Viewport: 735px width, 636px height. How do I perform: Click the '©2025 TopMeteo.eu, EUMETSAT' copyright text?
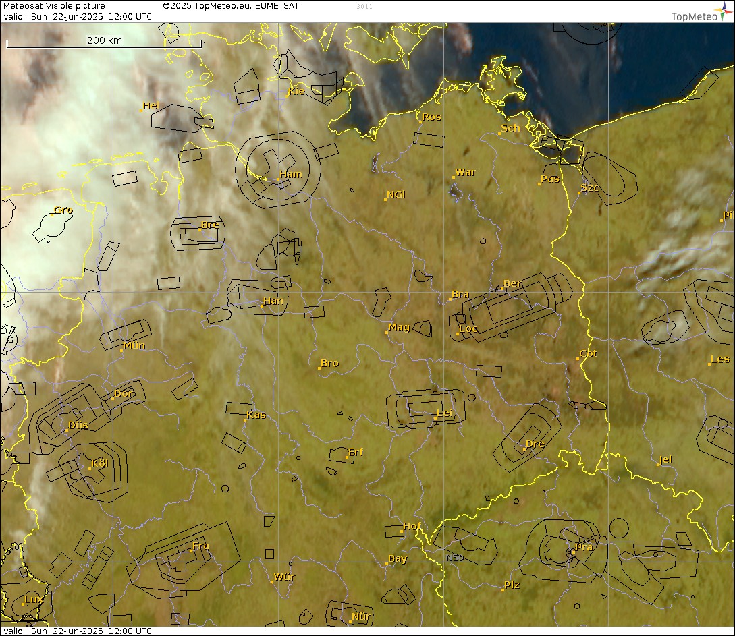click(231, 6)
